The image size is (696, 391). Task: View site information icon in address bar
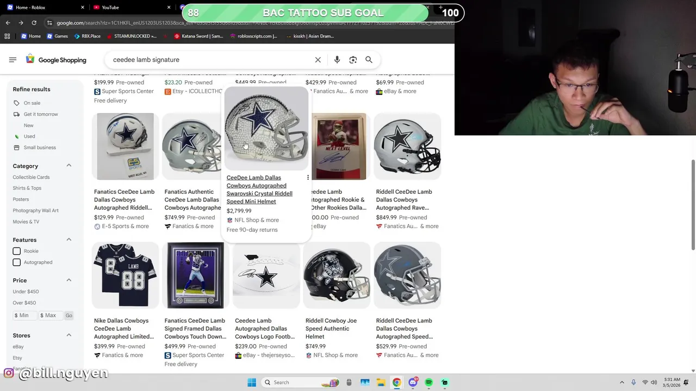pyautogui.click(x=49, y=23)
